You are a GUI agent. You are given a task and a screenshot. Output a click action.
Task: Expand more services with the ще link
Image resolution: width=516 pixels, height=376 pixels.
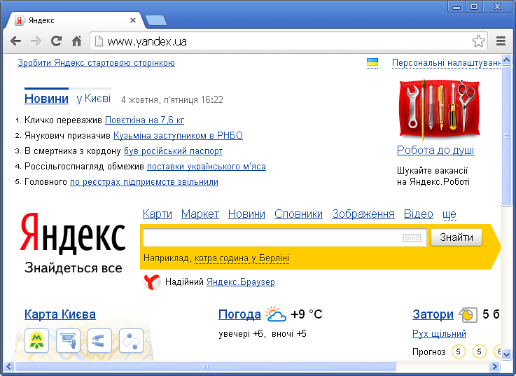449,214
